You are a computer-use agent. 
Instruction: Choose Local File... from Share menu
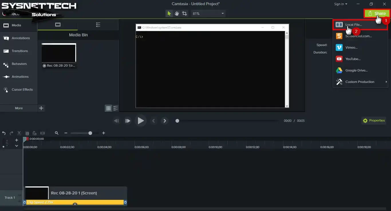[360, 25]
